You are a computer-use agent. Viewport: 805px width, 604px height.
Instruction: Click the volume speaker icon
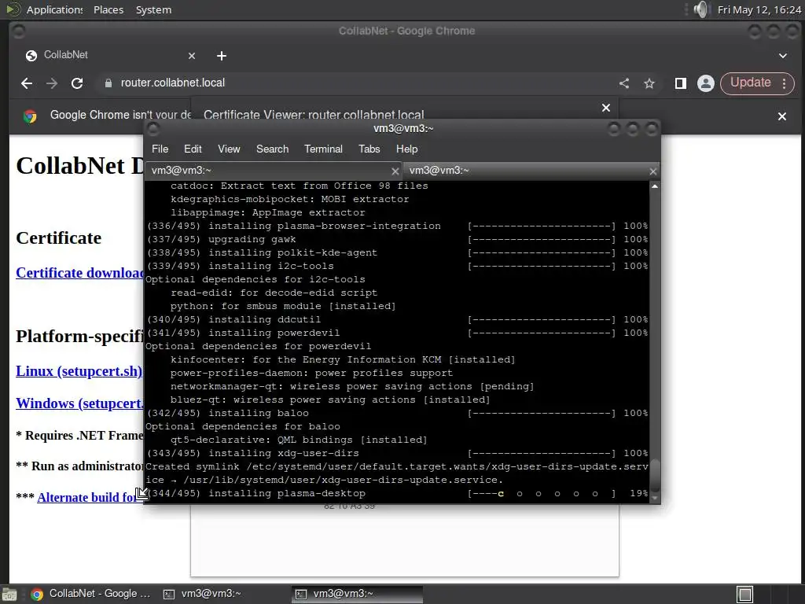tap(700, 9)
